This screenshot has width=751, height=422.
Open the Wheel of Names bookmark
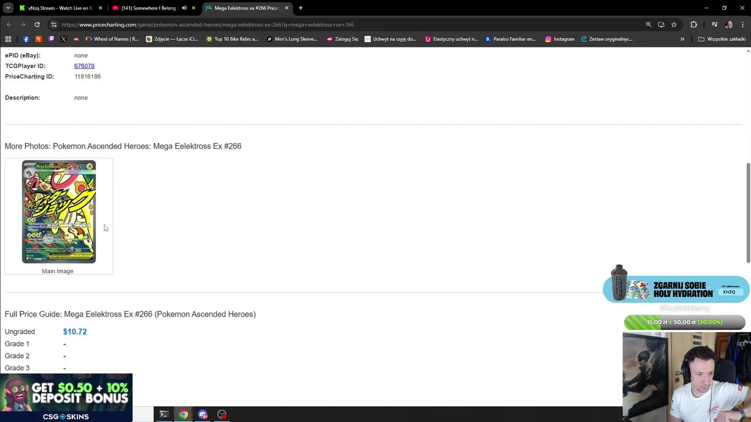112,39
